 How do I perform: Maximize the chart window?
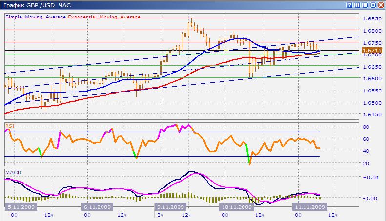coord(372,5)
